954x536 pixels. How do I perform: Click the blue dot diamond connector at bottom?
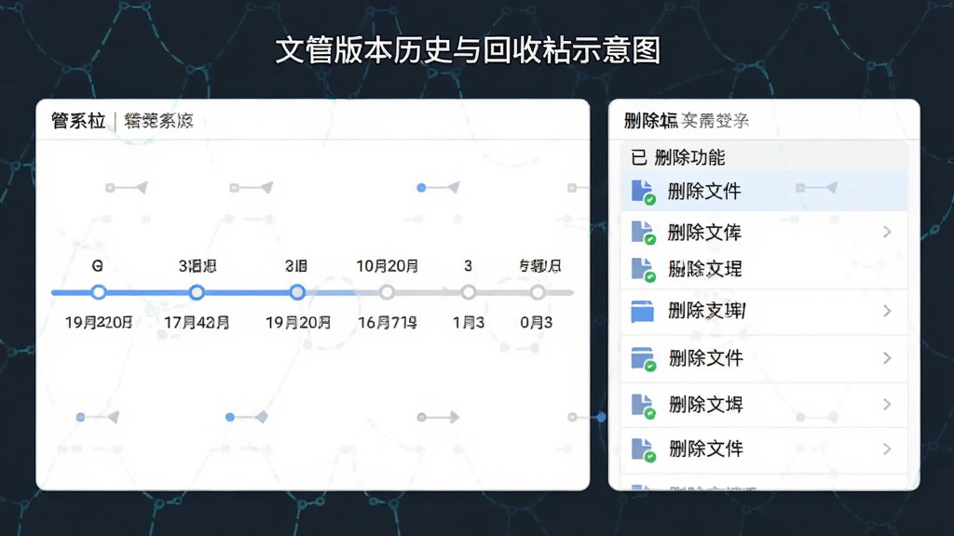point(246,417)
